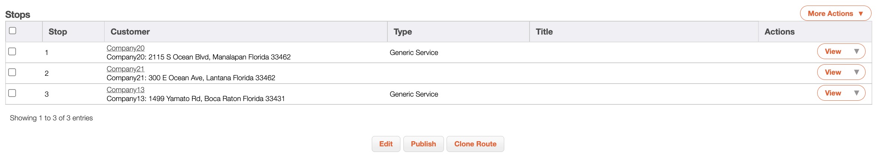Follow the Company13 customer link
This screenshot has height=159, width=876.
coord(125,90)
